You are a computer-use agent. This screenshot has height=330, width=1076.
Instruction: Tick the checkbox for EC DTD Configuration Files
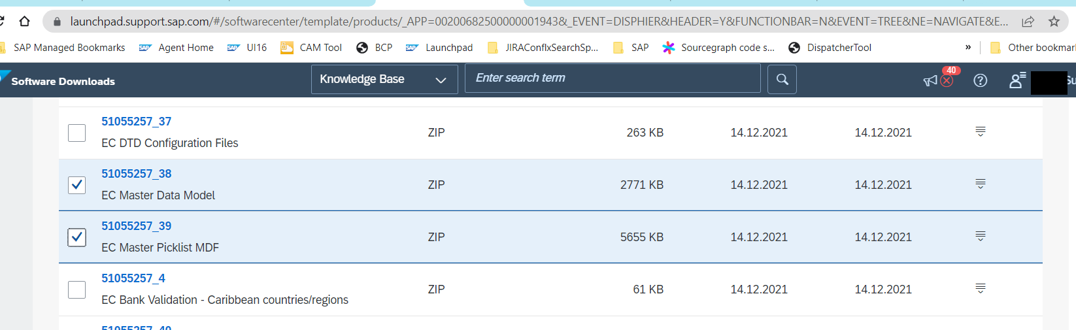click(76, 133)
